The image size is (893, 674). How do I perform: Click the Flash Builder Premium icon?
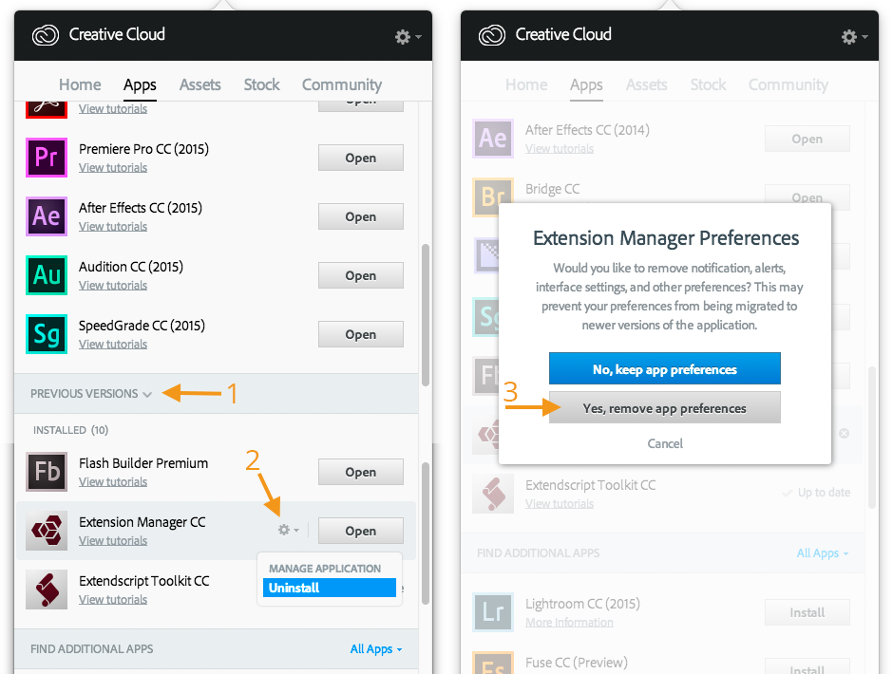point(47,472)
